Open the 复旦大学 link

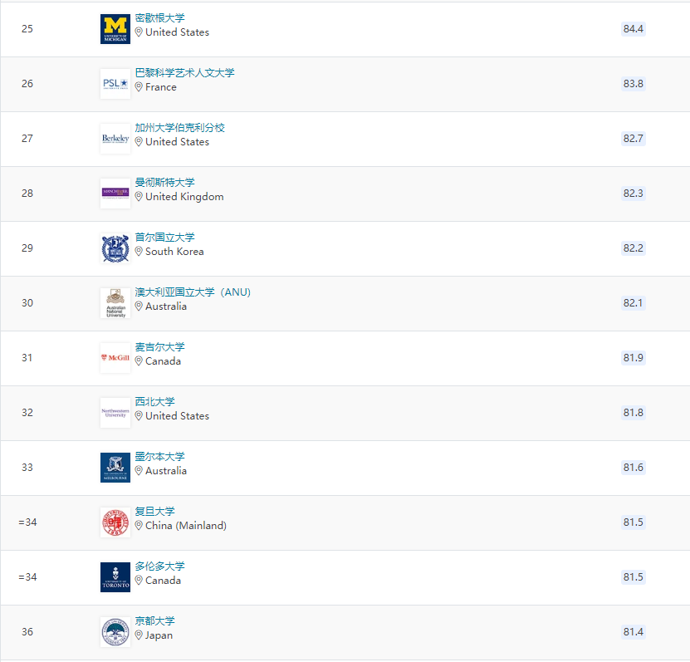click(x=154, y=512)
